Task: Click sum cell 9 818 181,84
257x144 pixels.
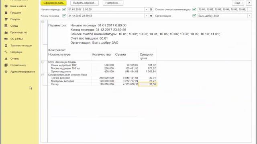Action: coord(131,78)
